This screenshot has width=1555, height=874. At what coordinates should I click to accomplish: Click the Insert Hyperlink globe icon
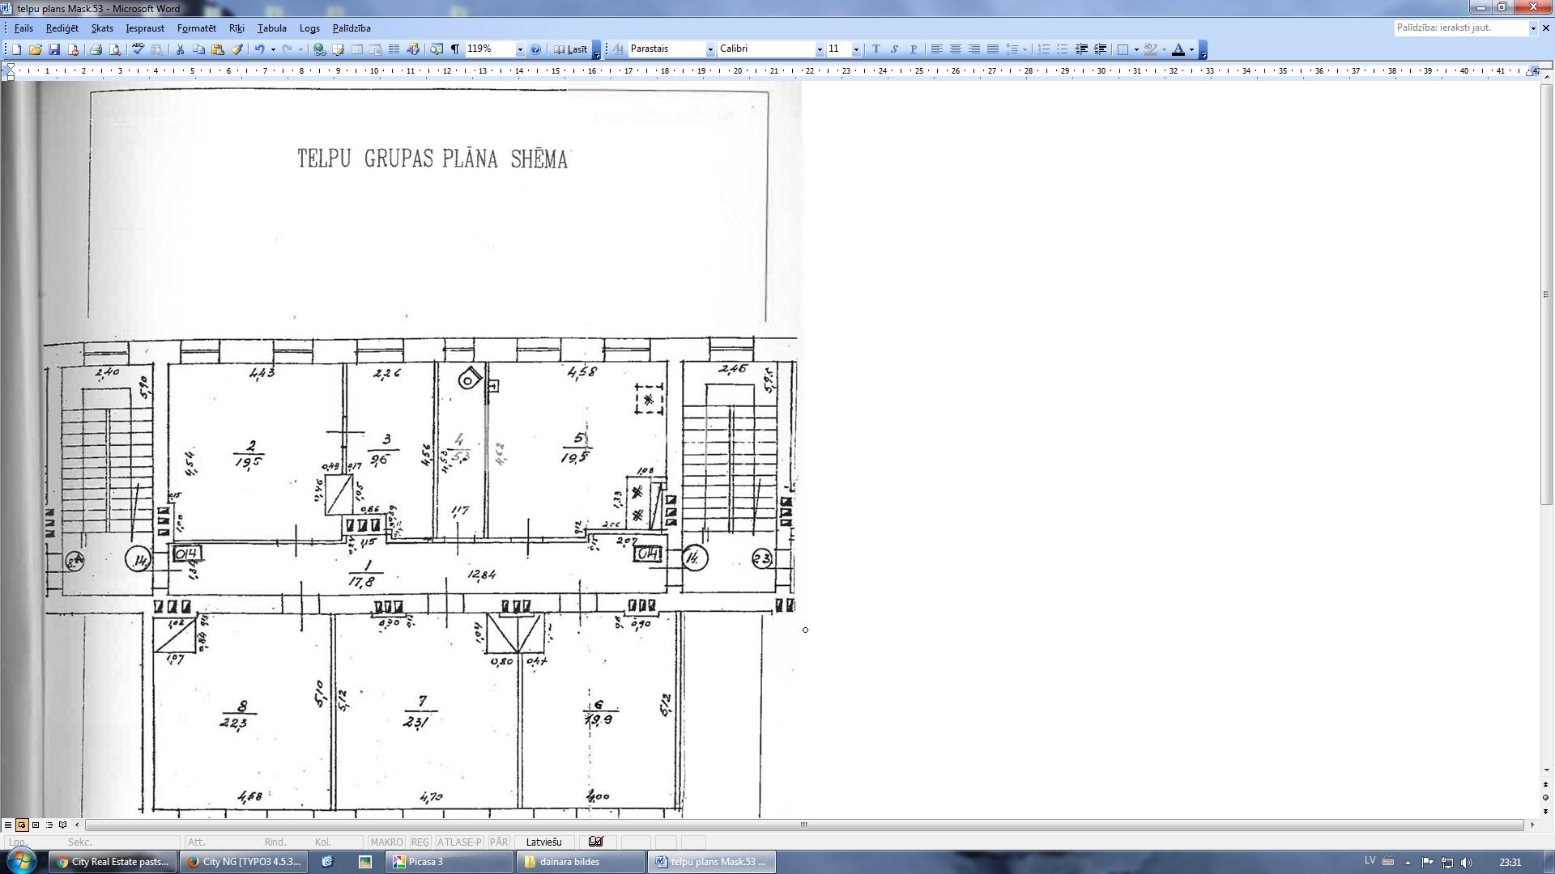coord(319,49)
